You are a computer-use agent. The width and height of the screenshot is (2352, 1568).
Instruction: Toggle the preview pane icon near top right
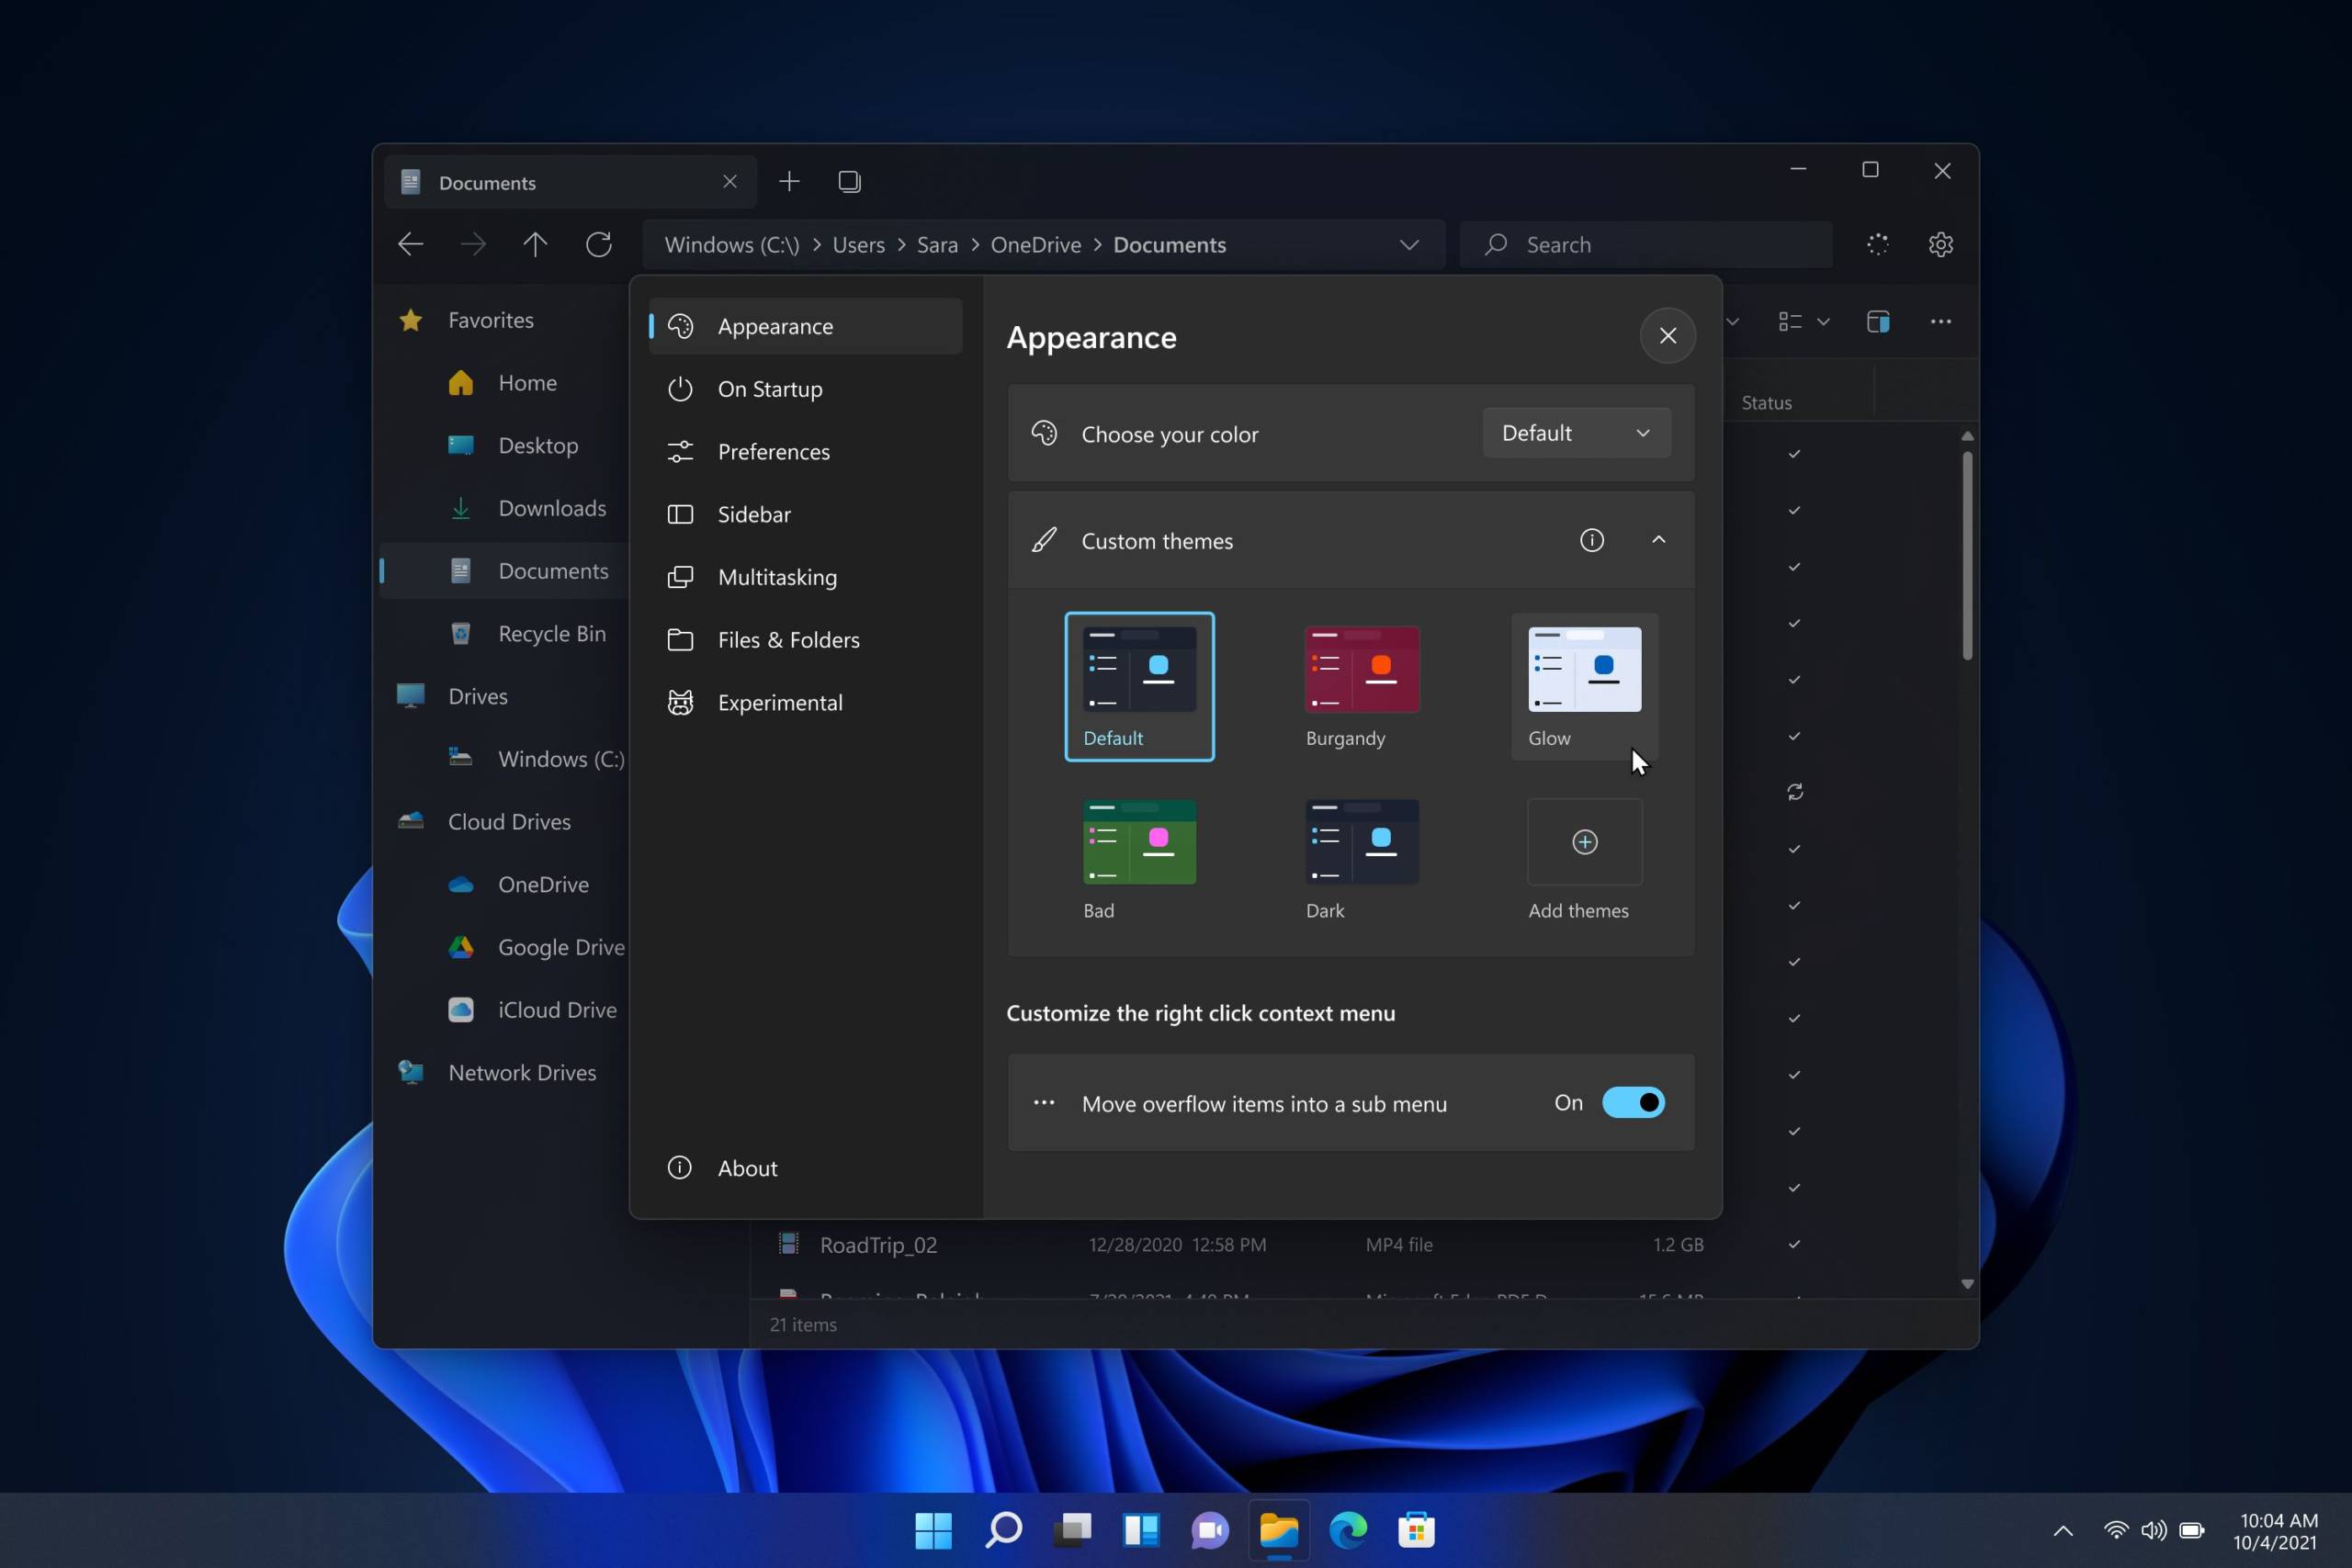[1877, 321]
